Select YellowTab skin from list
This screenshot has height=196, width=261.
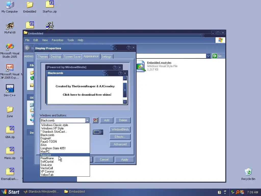[x=65, y=175]
